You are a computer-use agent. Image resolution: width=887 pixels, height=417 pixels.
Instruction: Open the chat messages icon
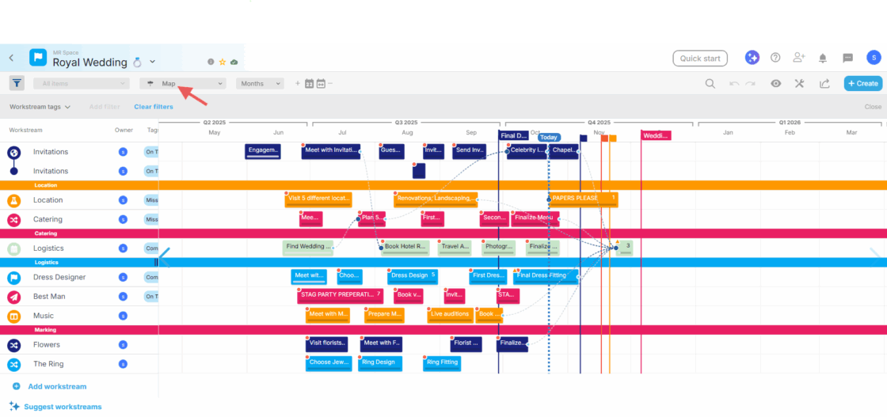(x=847, y=58)
